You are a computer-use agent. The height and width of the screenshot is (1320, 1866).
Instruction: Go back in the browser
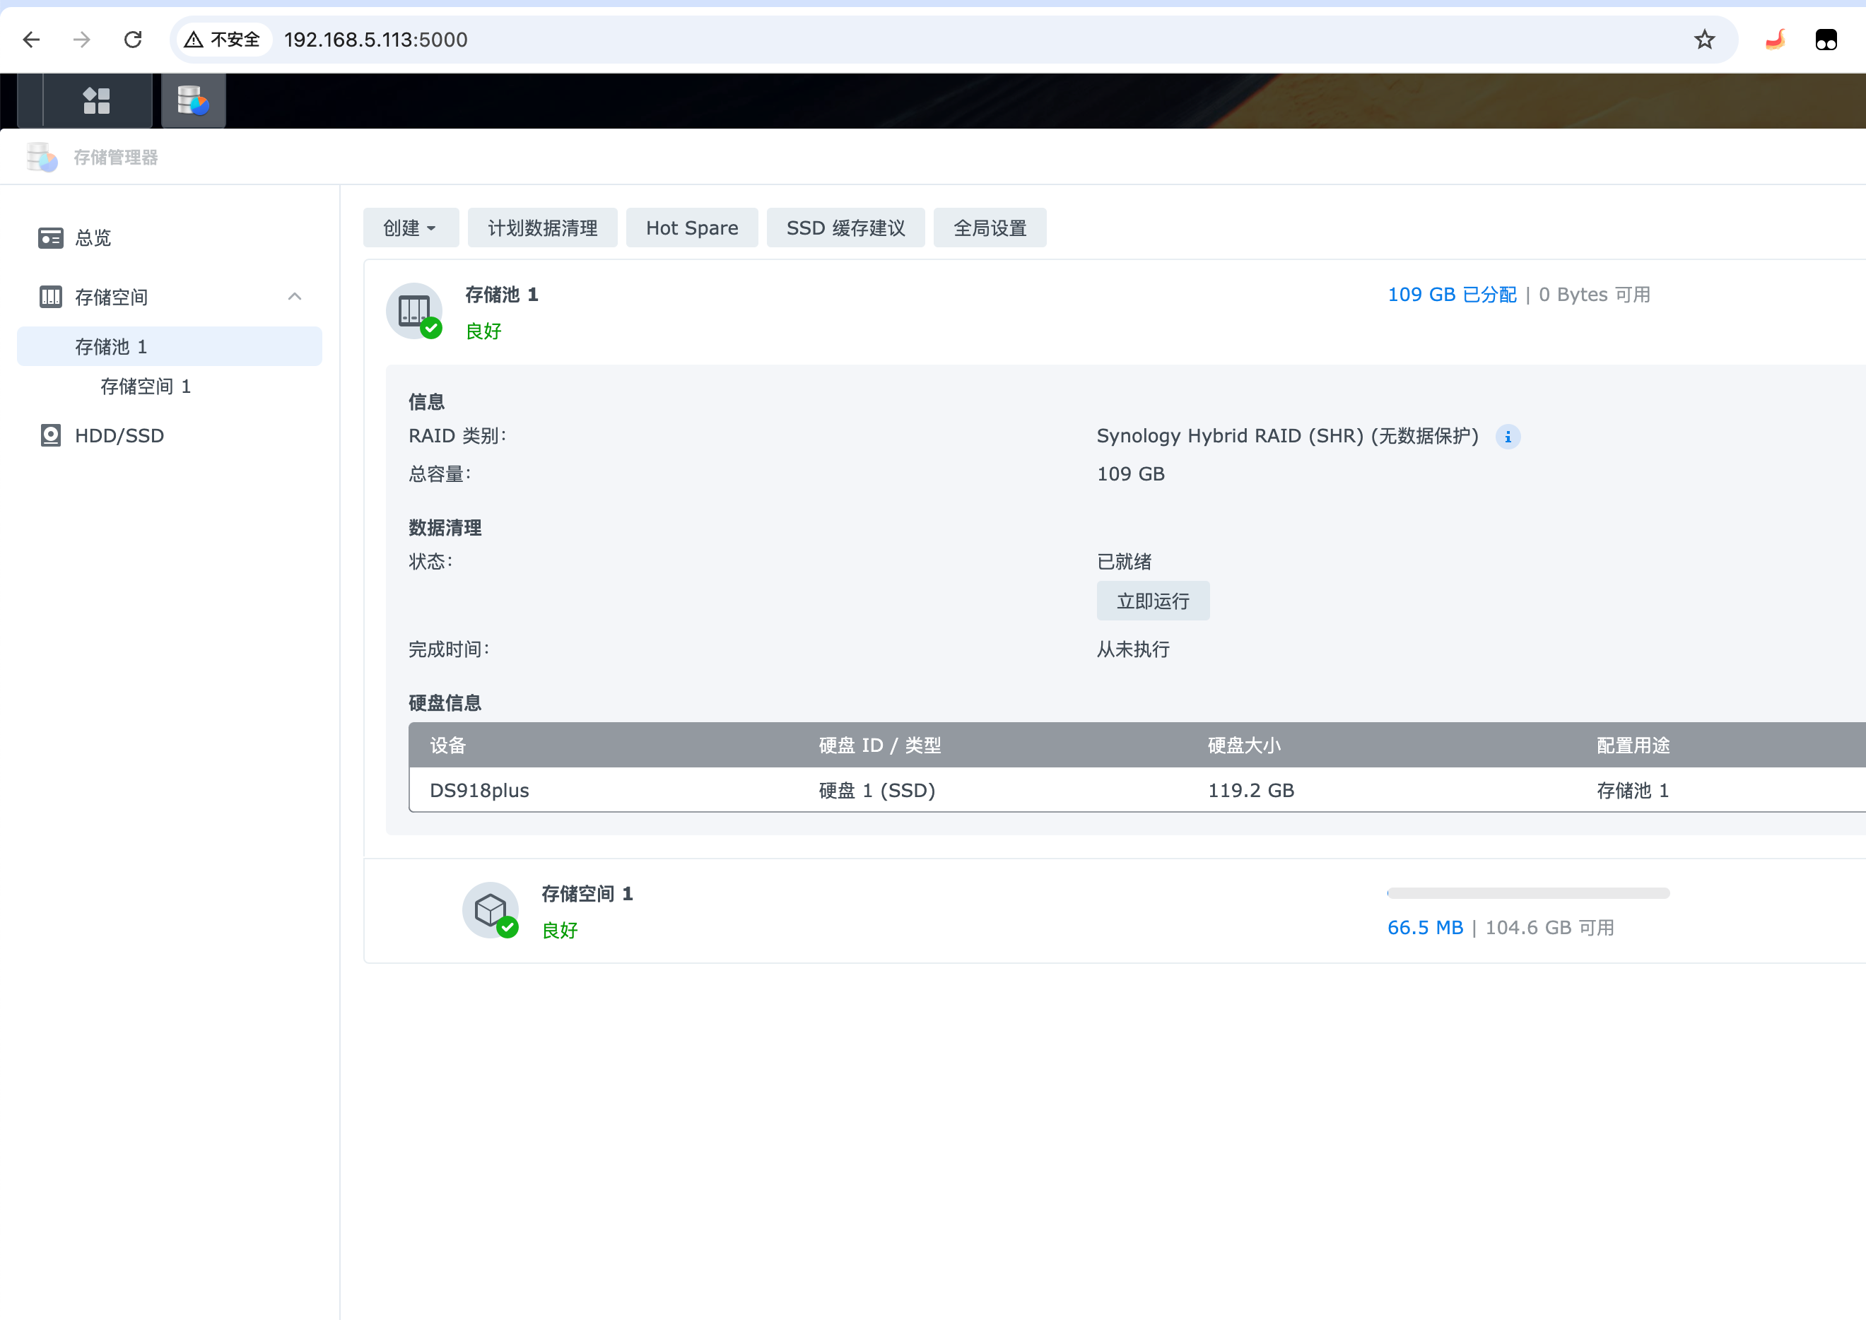point(31,39)
